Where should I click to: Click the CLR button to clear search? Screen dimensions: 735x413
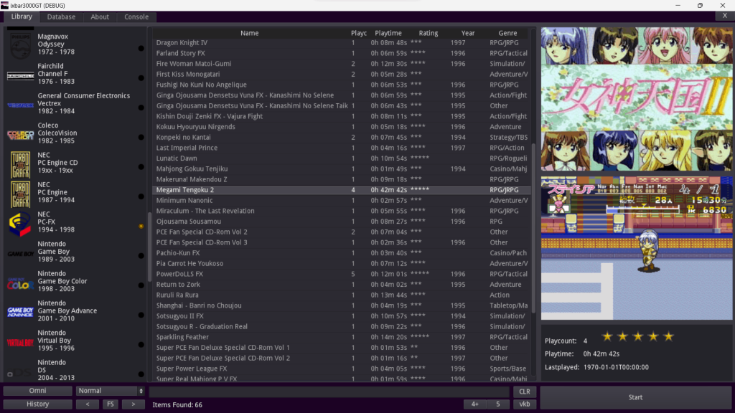(x=524, y=391)
